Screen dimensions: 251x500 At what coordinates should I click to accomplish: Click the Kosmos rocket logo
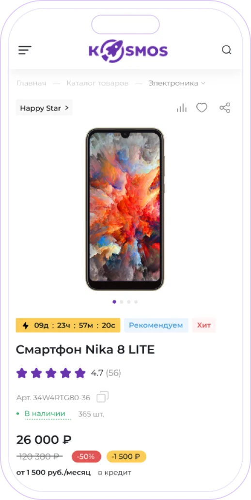click(128, 51)
